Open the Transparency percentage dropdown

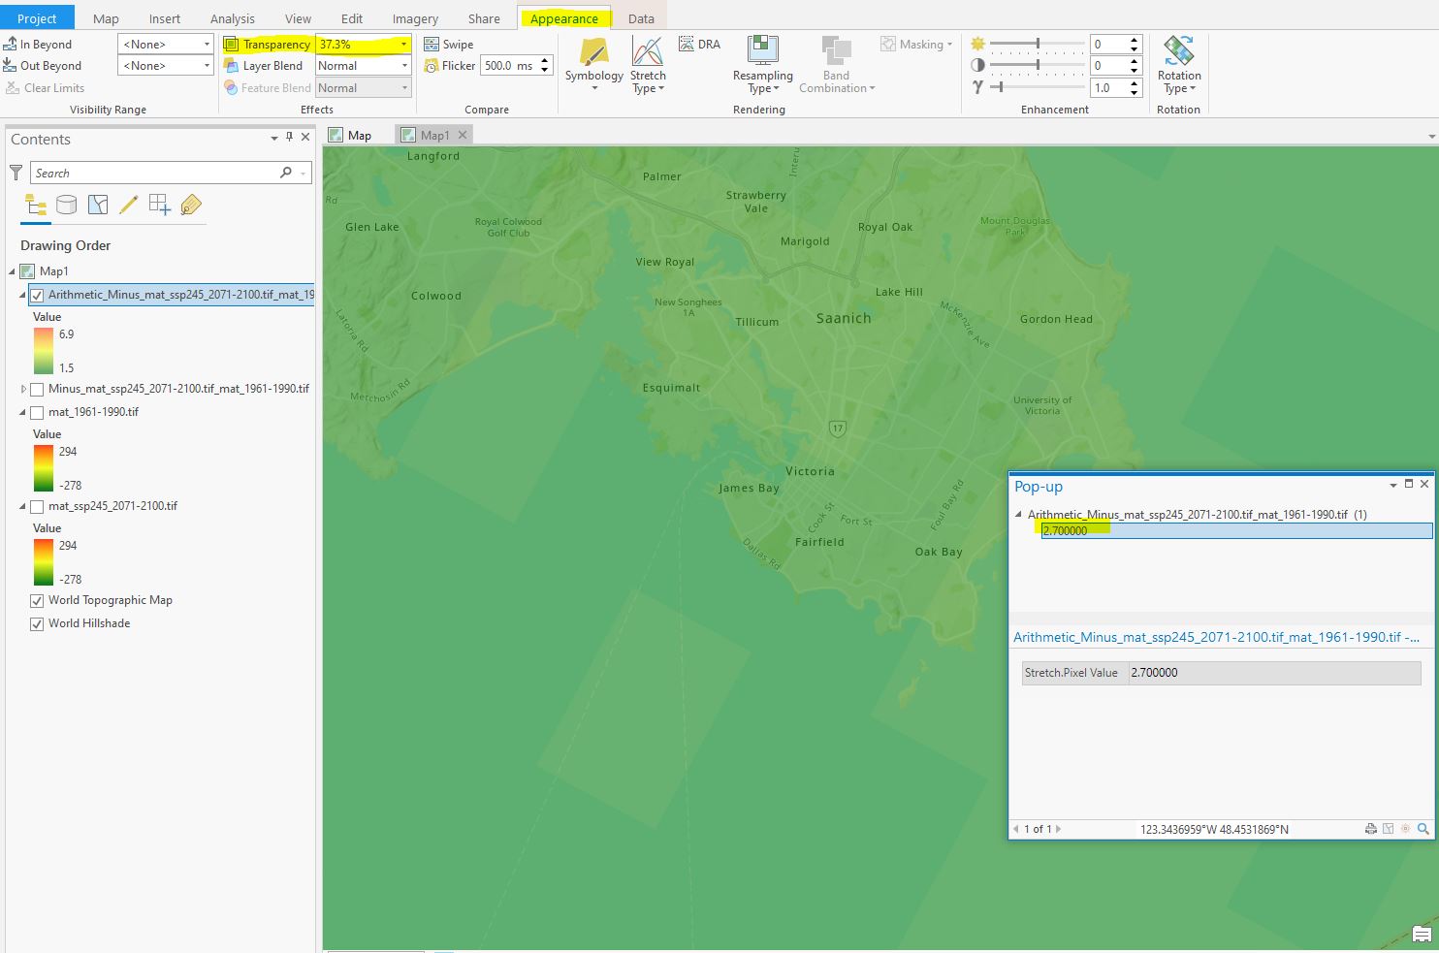[404, 45]
